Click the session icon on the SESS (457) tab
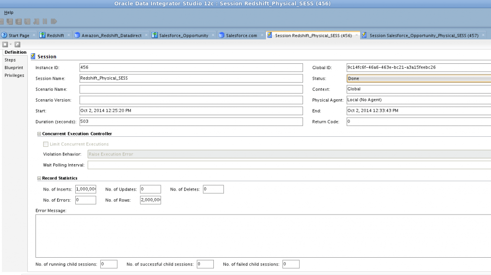 coord(365,36)
